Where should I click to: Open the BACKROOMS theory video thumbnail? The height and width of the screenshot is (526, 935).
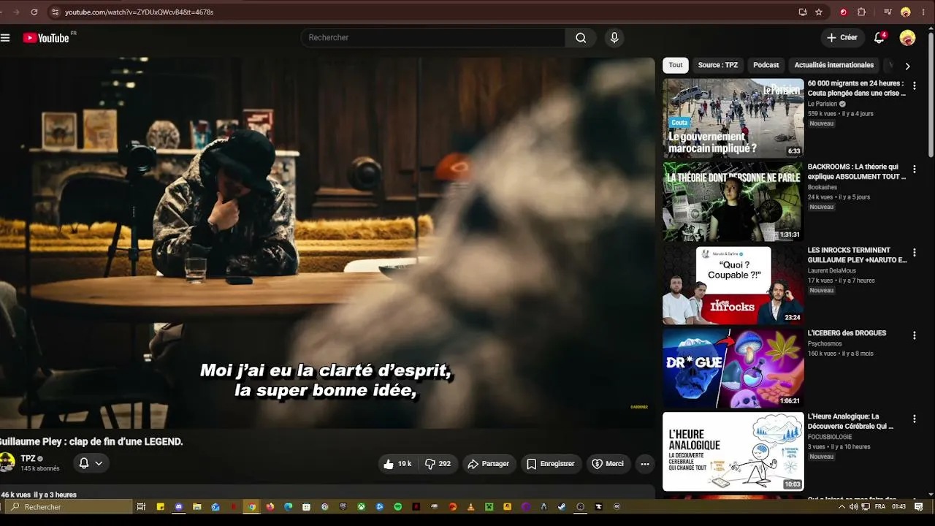tap(733, 202)
